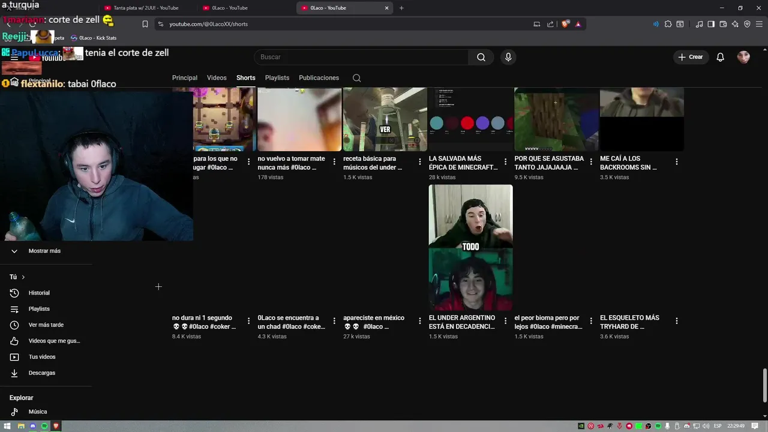This screenshot has height=432, width=768.
Task: Open options menu for 'receta básica para músicos' short
Action: pyautogui.click(x=420, y=161)
